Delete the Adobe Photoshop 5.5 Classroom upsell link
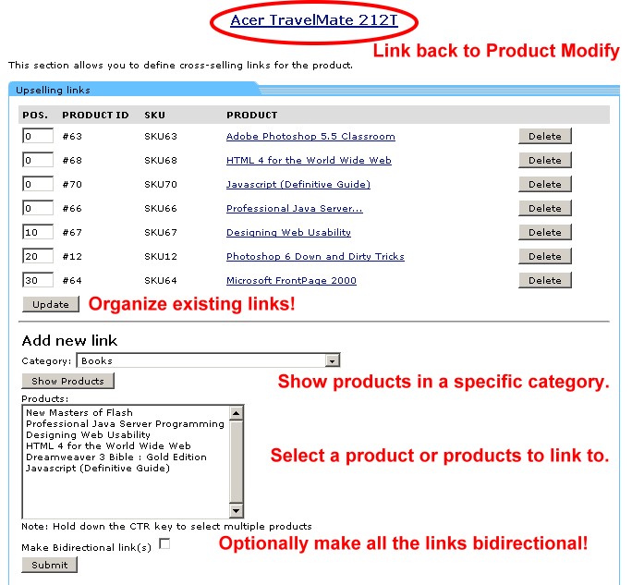Image resolution: width=632 pixels, height=585 pixels. 545,136
